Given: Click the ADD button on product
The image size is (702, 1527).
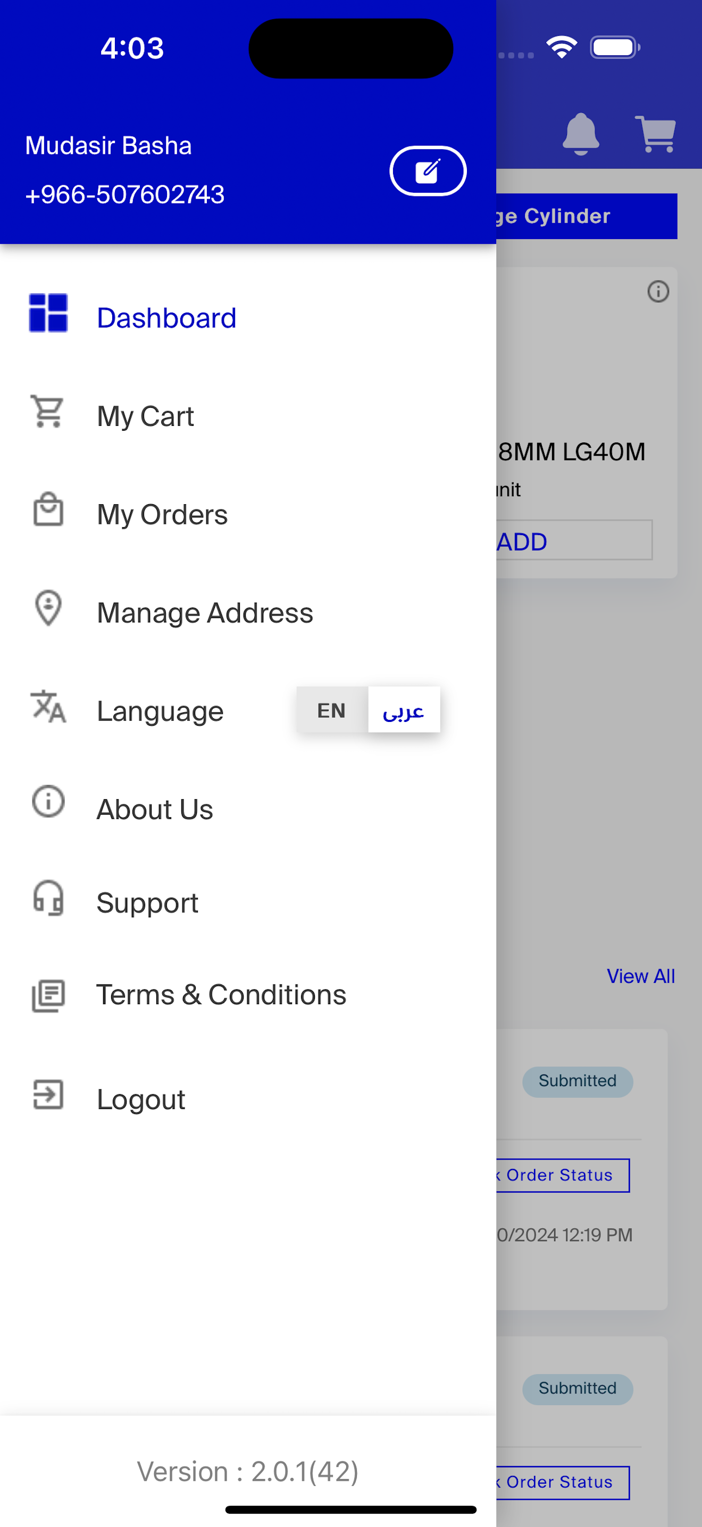Looking at the screenshot, I should 573,540.
